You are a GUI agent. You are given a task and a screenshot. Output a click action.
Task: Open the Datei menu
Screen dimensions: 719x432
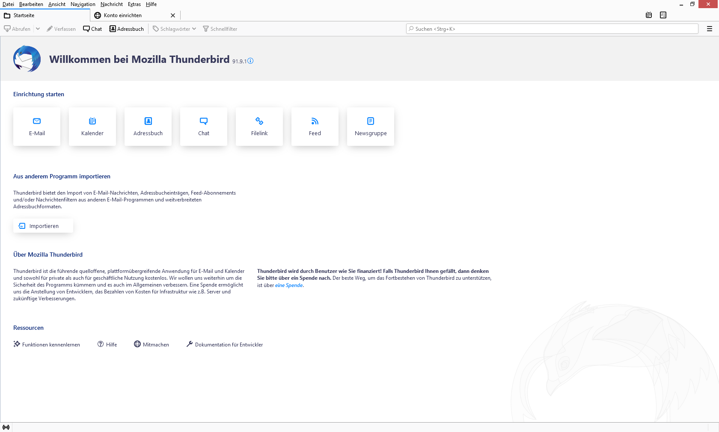(8, 4)
